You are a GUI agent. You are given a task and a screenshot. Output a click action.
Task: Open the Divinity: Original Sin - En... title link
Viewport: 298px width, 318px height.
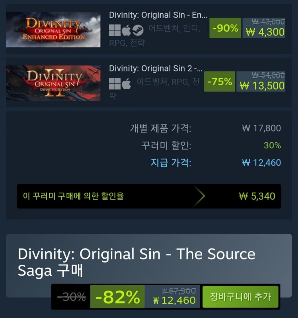tap(158, 15)
